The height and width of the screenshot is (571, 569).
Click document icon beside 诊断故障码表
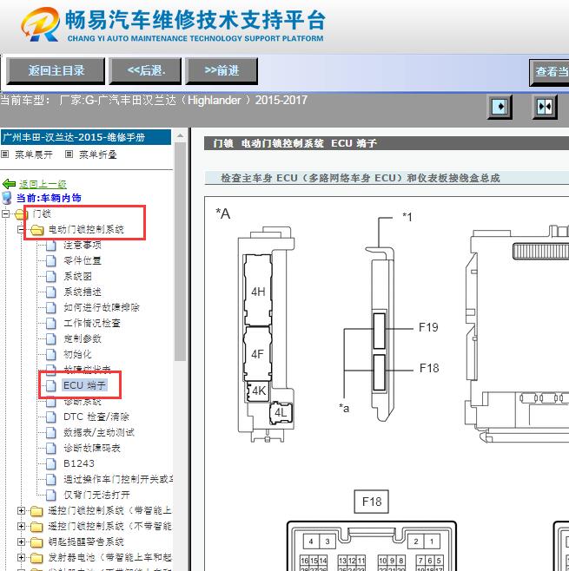point(51,449)
